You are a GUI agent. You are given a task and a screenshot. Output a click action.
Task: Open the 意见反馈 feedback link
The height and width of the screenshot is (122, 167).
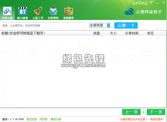(x=32, y=119)
